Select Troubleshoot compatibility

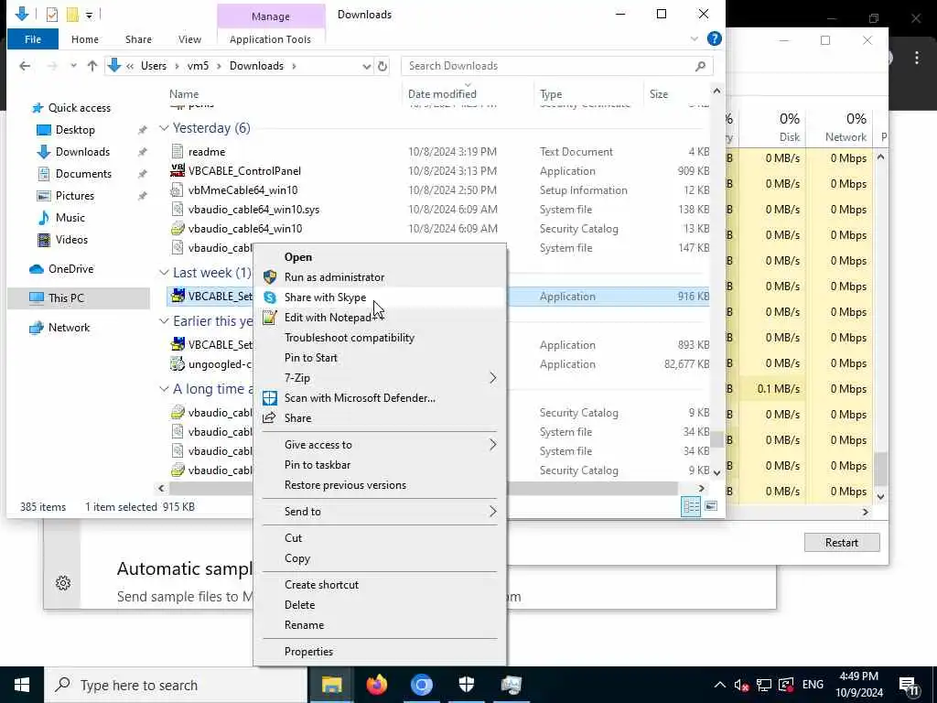click(349, 338)
